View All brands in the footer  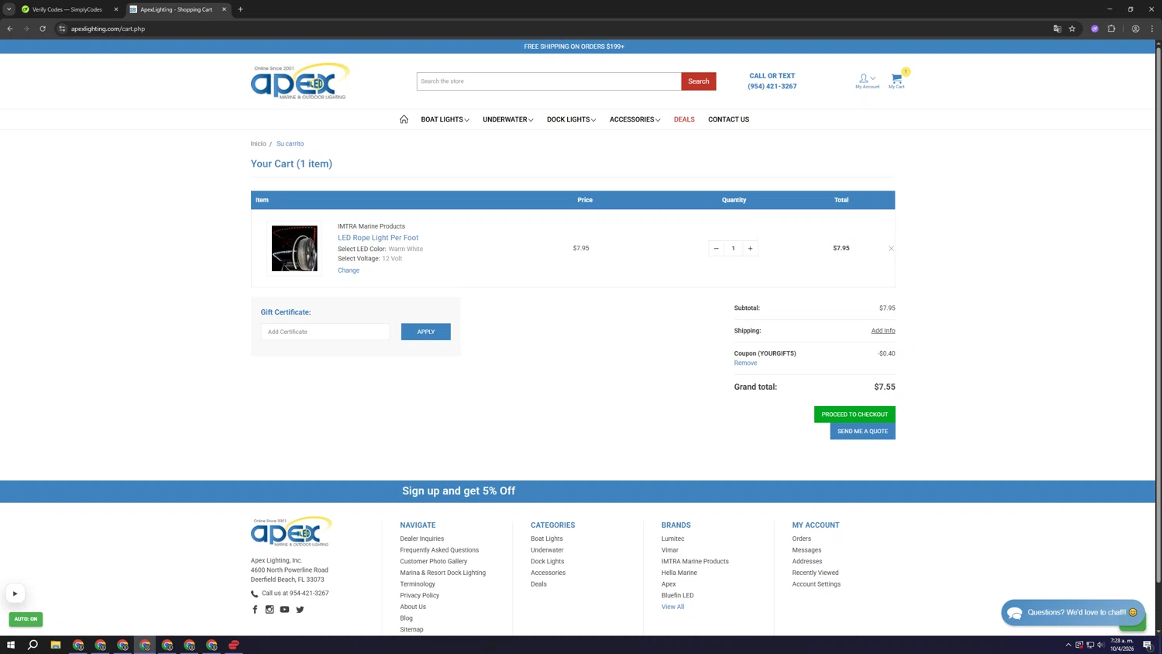click(672, 607)
